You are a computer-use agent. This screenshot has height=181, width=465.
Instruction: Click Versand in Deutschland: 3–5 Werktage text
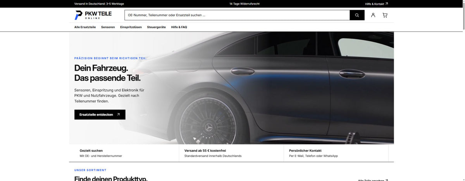point(99,4)
